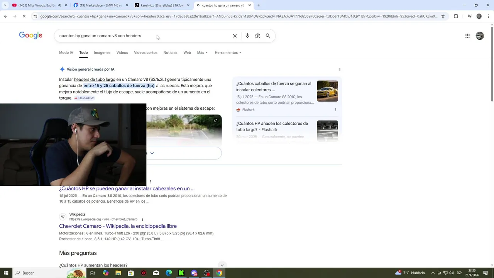Open the headers thumbnail in second source card
The height and width of the screenshot is (278, 494).
327,131
